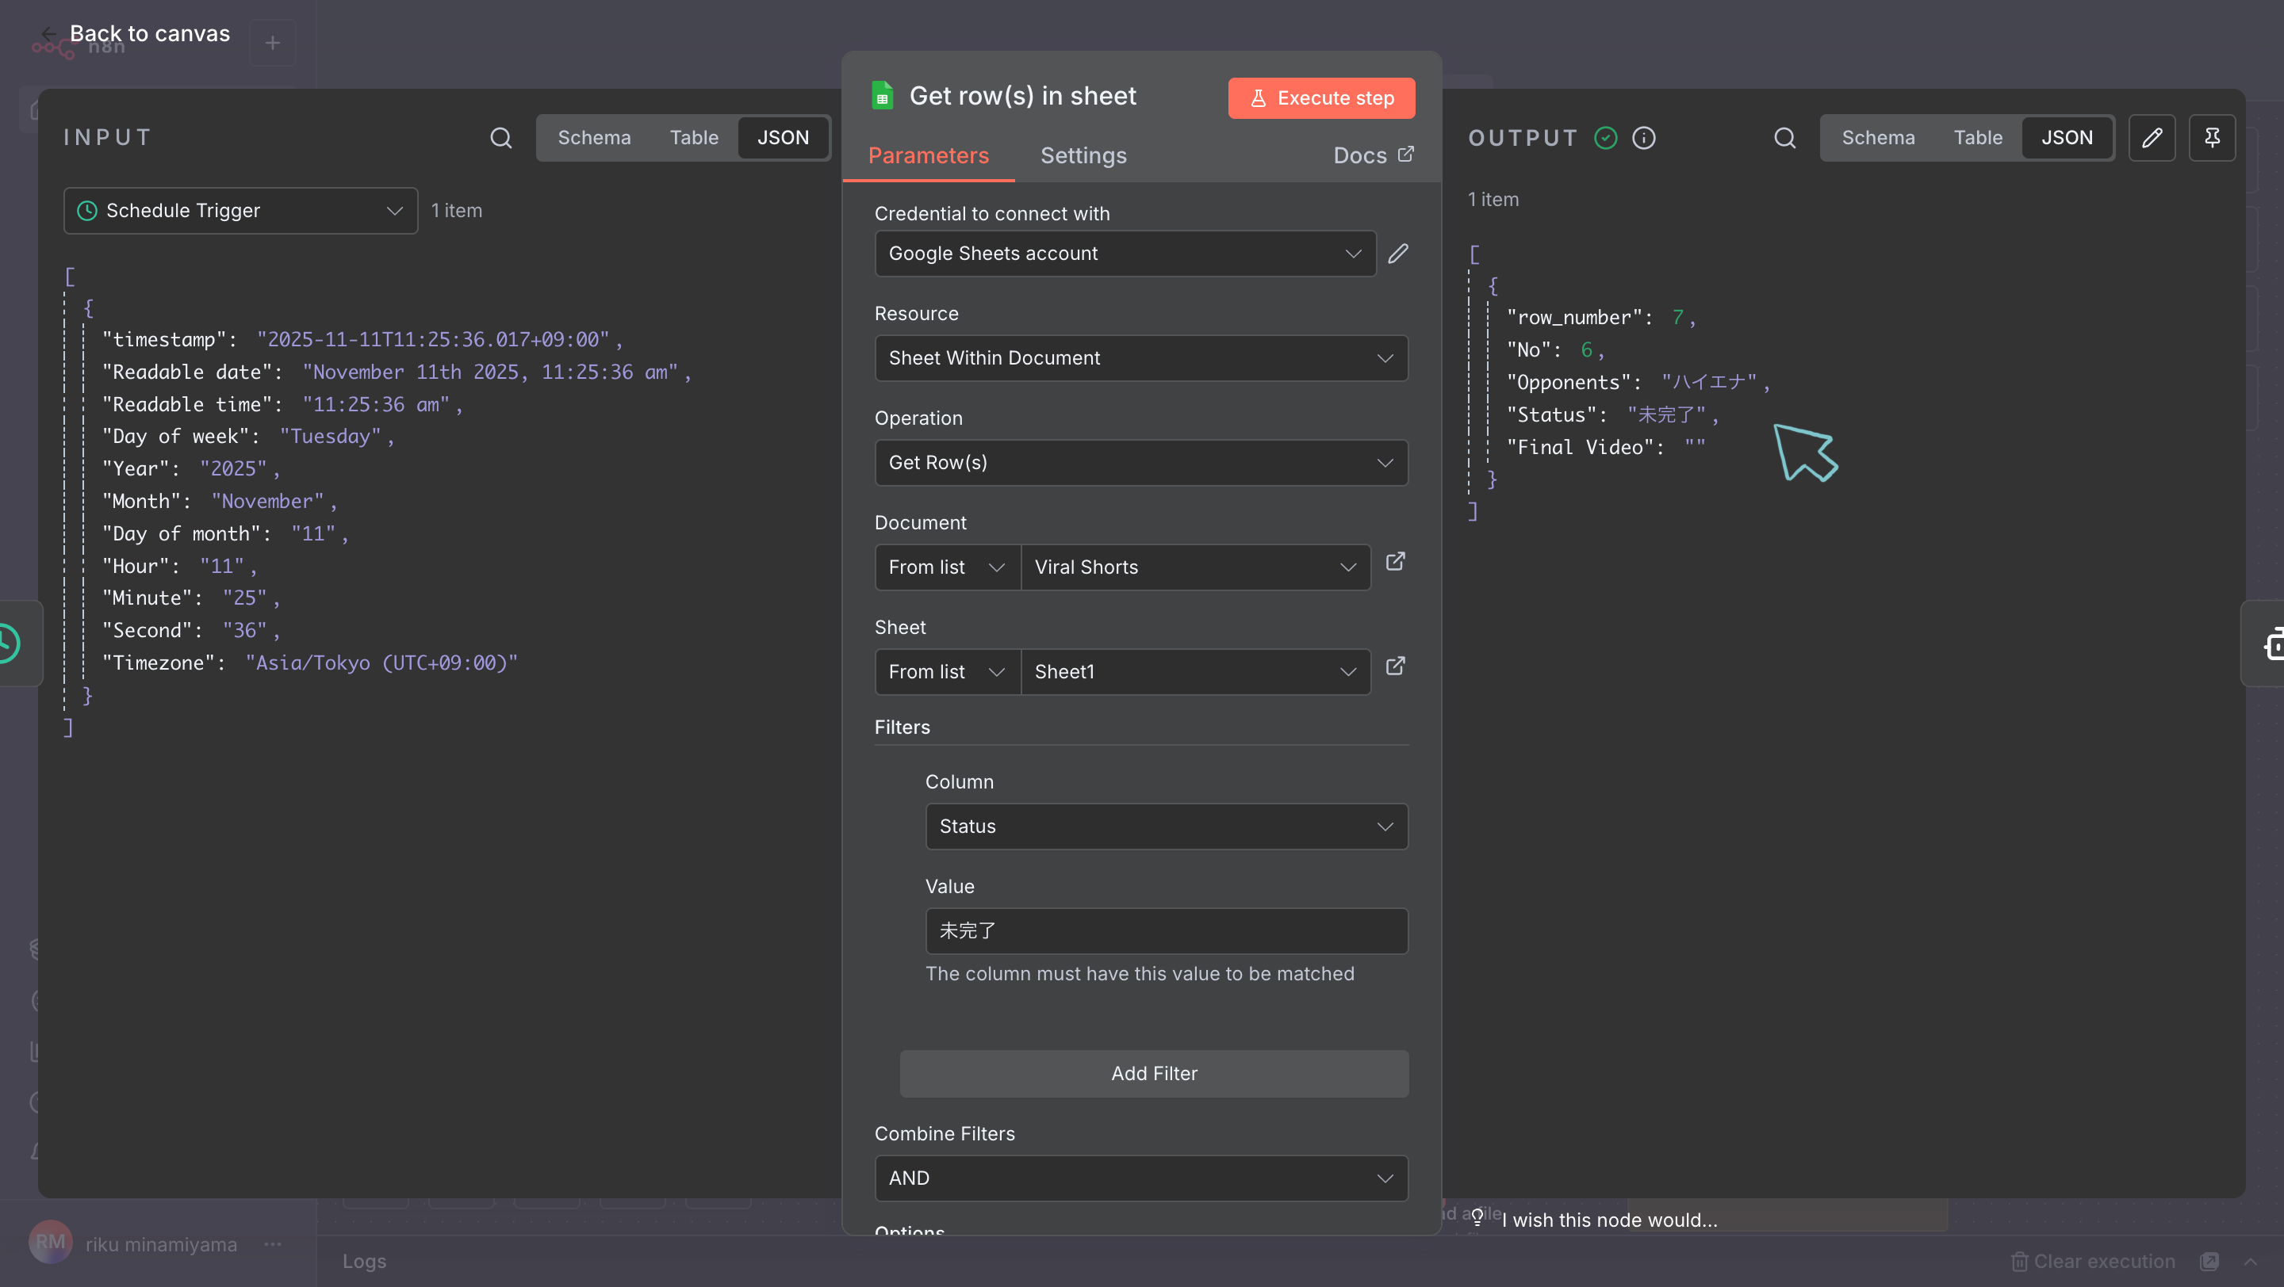Click the output info circle icon
Image resolution: width=2284 pixels, height=1287 pixels.
point(1643,137)
